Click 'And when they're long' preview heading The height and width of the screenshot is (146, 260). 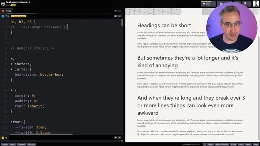click(x=191, y=105)
